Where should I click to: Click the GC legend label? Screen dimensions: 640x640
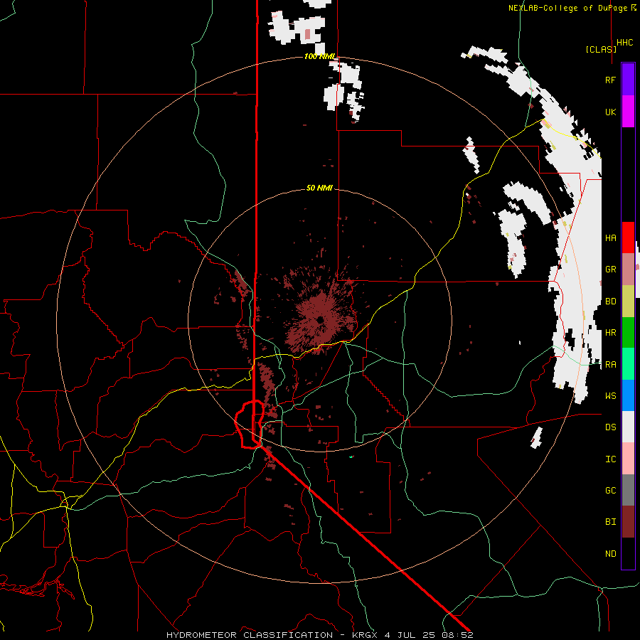(610, 491)
